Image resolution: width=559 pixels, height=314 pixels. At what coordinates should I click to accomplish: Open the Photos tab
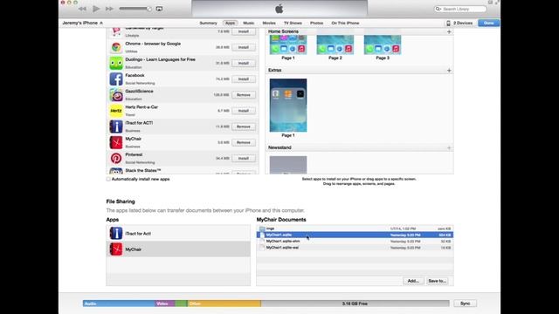[316, 24]
